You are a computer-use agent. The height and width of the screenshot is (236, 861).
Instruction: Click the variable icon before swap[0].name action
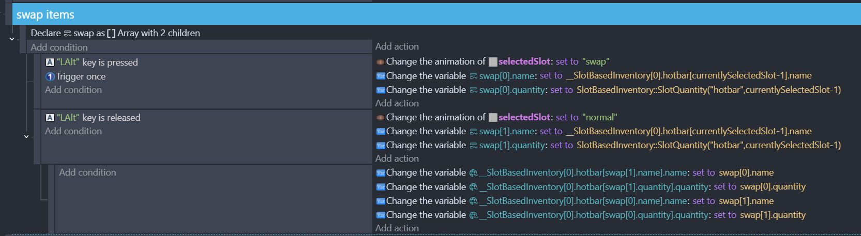pos(381,76)
